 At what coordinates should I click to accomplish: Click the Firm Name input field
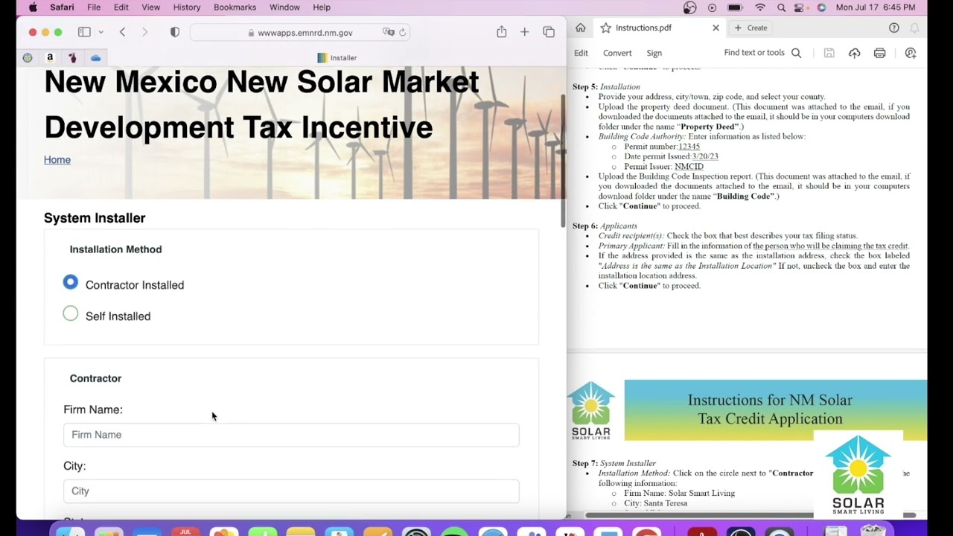291,435
